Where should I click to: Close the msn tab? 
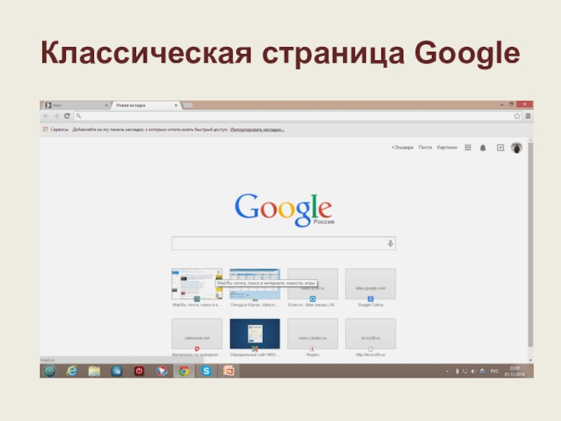[107, 105]
